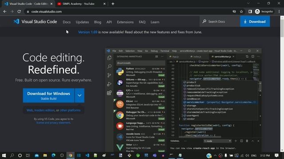
Task: Go forward in browser history
Action: tap(12, 11)
